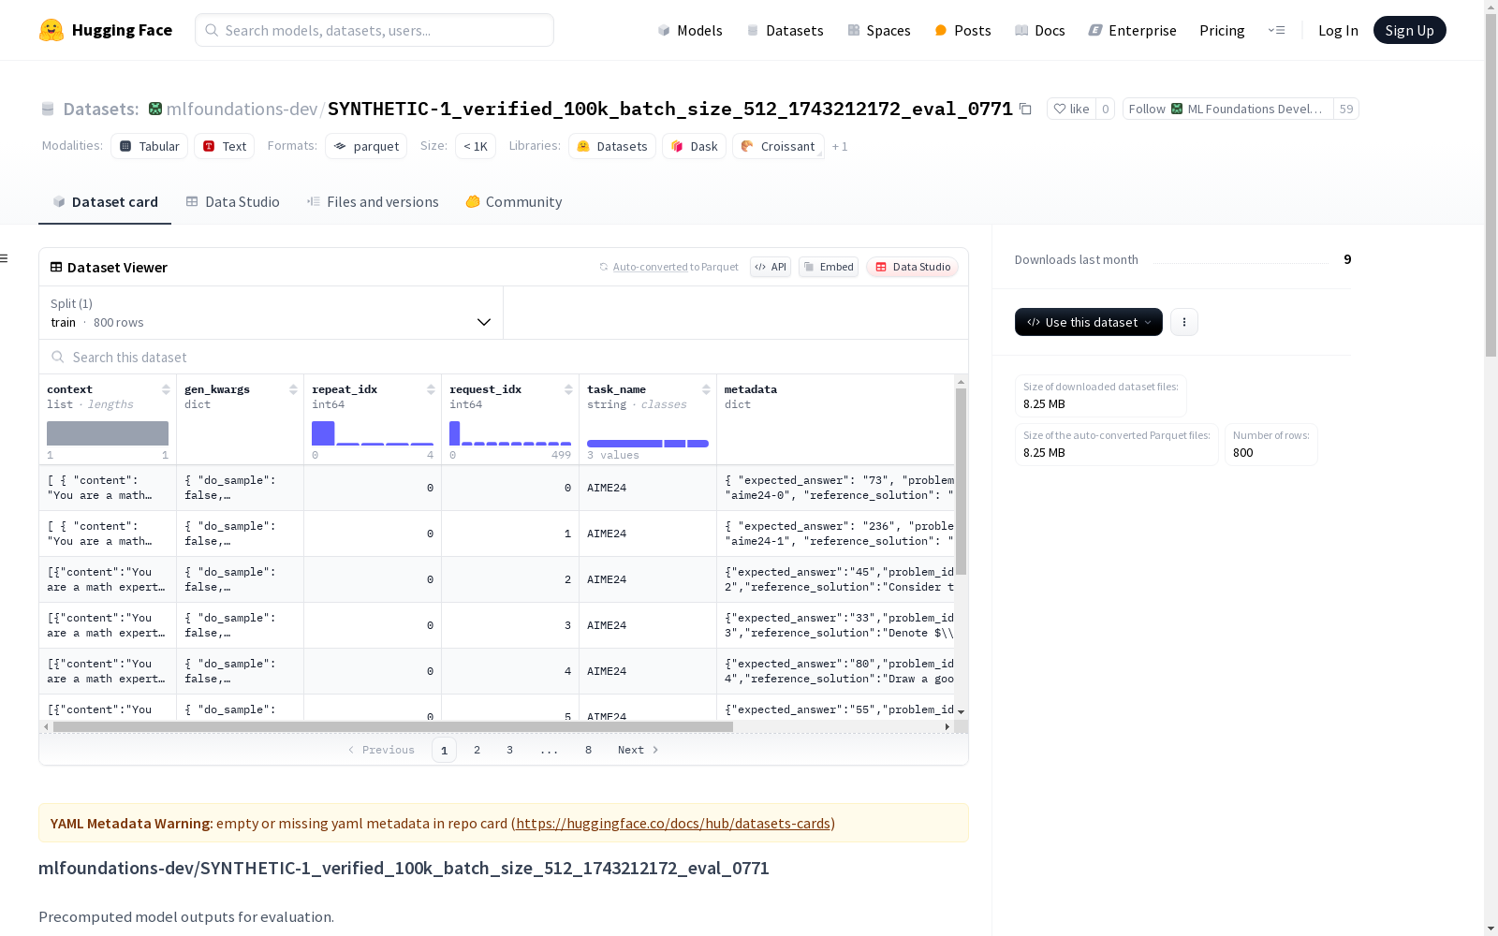Screen dimensions: 1498x936
Task: Click the API button in Dataset Viewer
Action: click(x=771, y=267)
